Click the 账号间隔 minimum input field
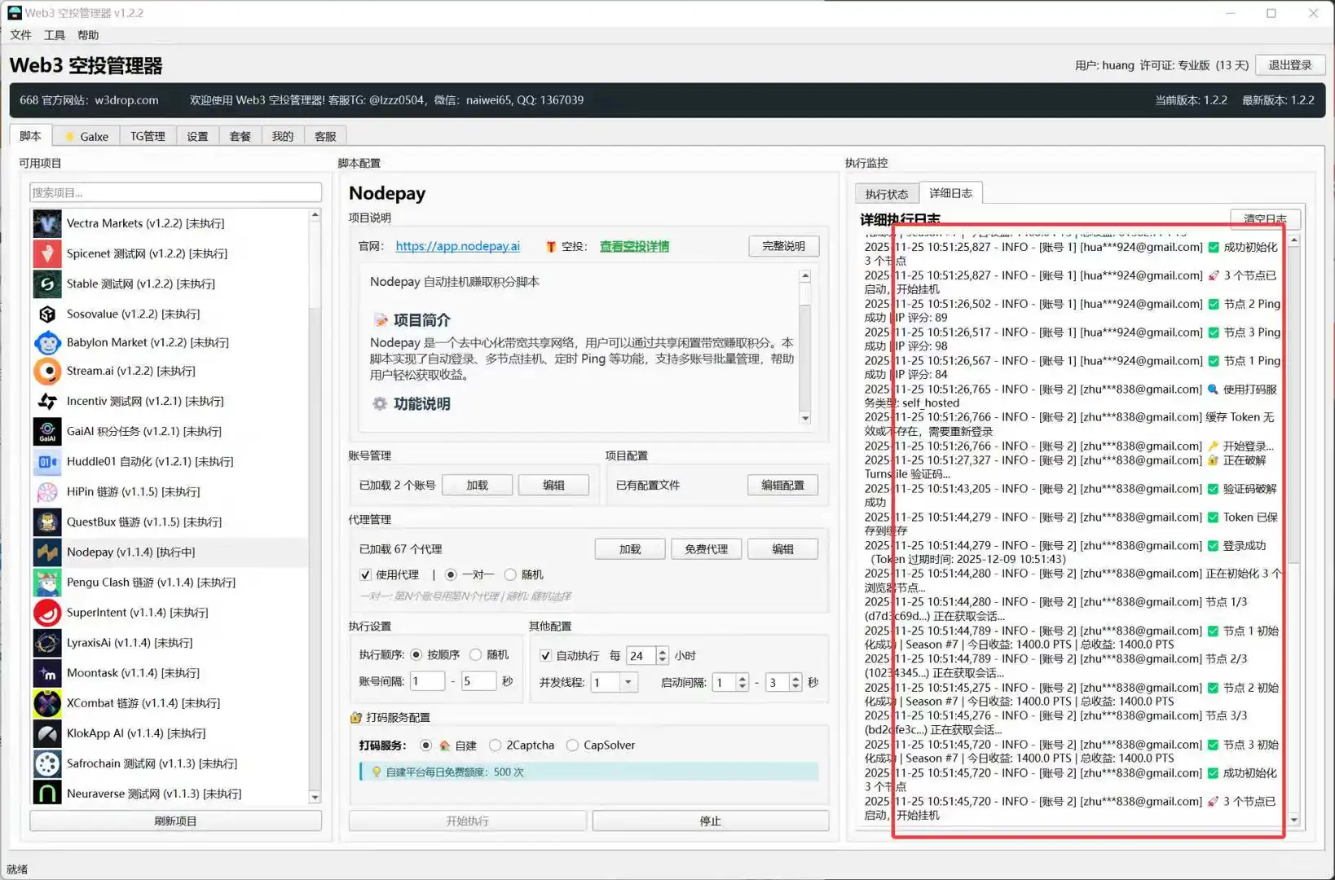The width and height of the screenshot is (1335, 880). (x=427, y=681)
